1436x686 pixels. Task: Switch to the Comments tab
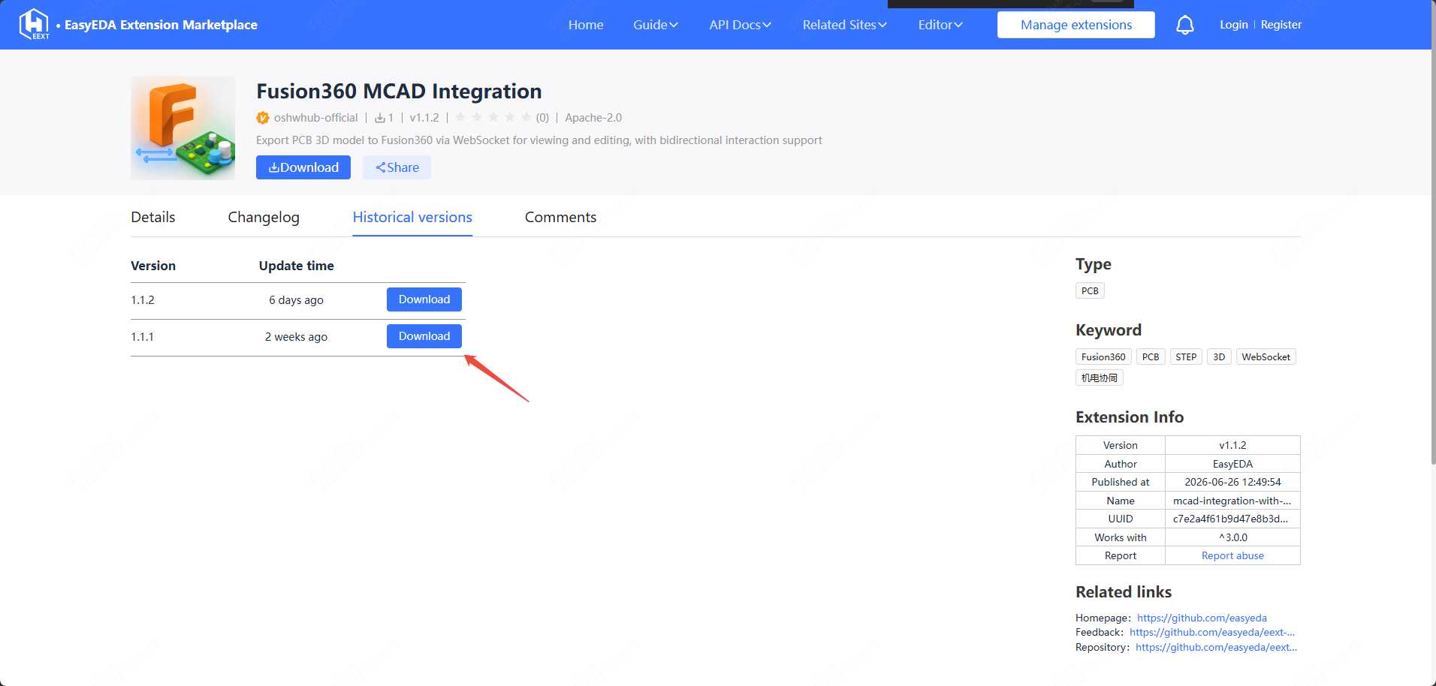tap(560, 217)
